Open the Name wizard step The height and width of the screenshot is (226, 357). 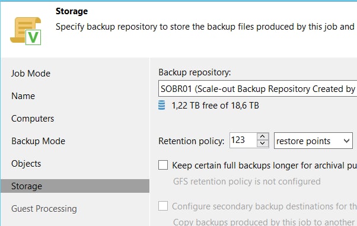(23, 96)
